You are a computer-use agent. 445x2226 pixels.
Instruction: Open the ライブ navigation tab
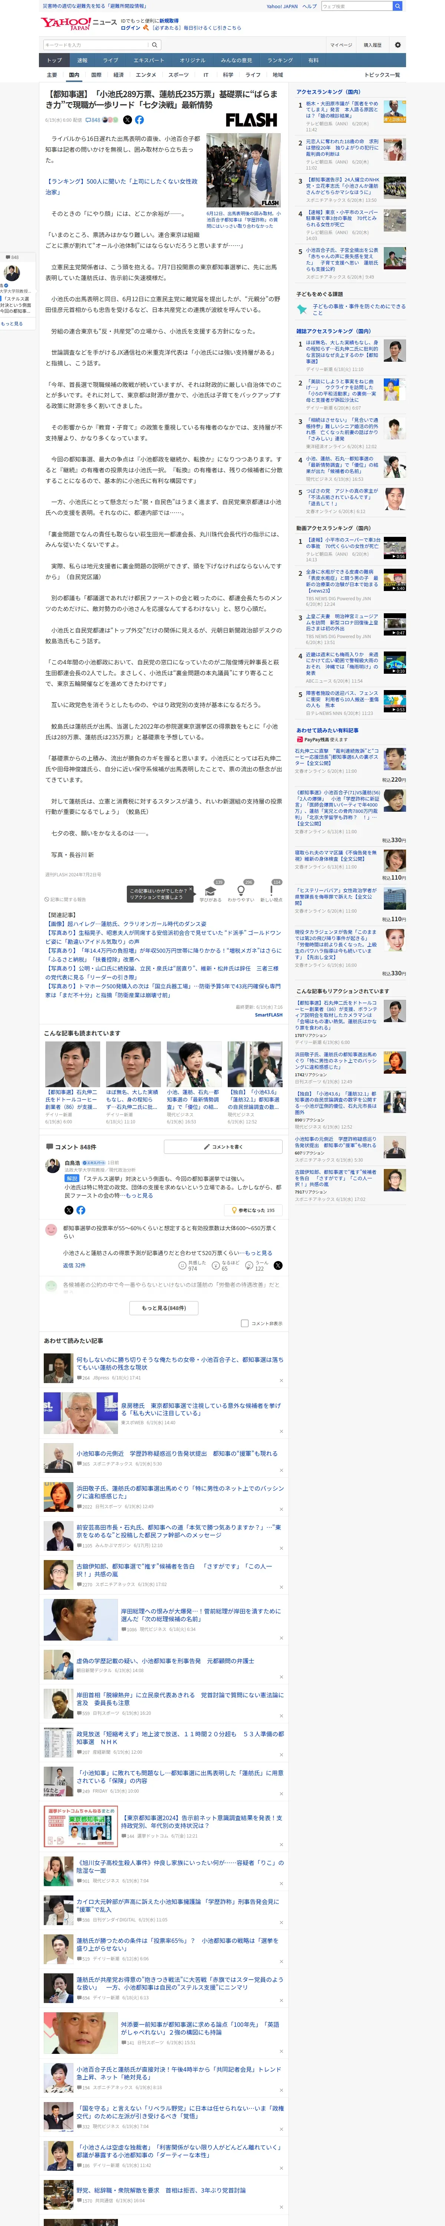tap(111, 60)
